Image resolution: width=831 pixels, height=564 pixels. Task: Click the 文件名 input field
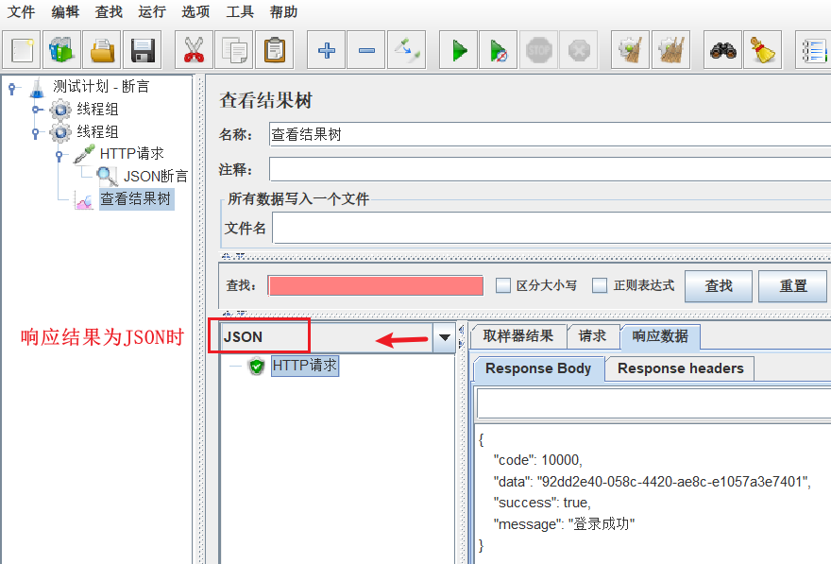point(551,228)
